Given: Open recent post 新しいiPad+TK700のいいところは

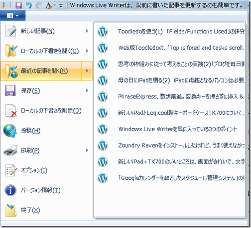Looking at the screenshot, I should [170, 161].
